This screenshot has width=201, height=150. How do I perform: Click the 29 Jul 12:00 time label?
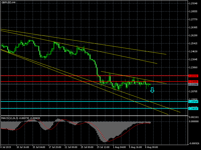click(x=103, y=147)
